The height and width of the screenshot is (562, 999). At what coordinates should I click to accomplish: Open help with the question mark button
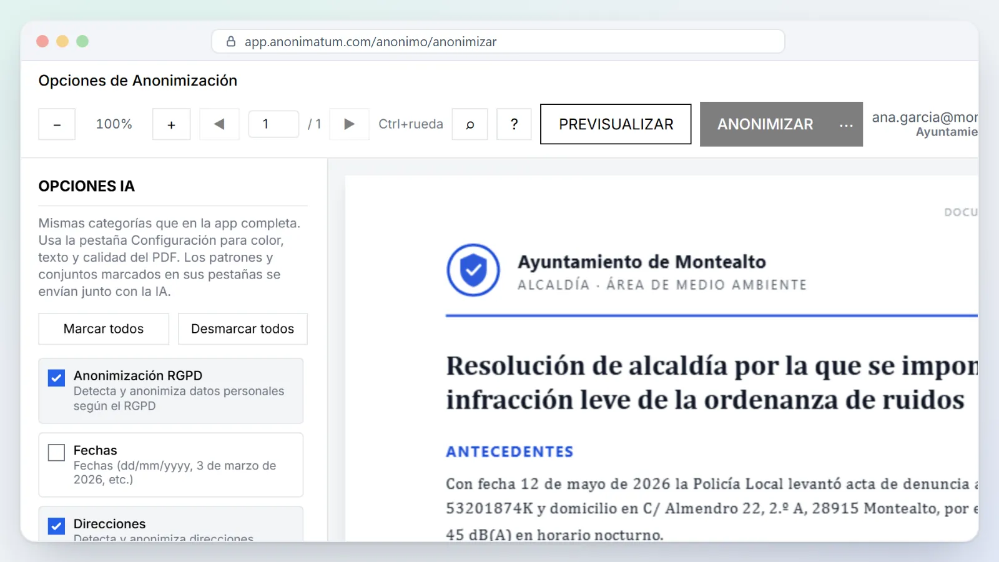(514, 124)
